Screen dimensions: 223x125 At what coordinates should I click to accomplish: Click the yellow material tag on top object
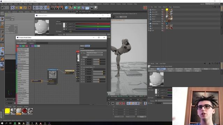tap(167, 10)
